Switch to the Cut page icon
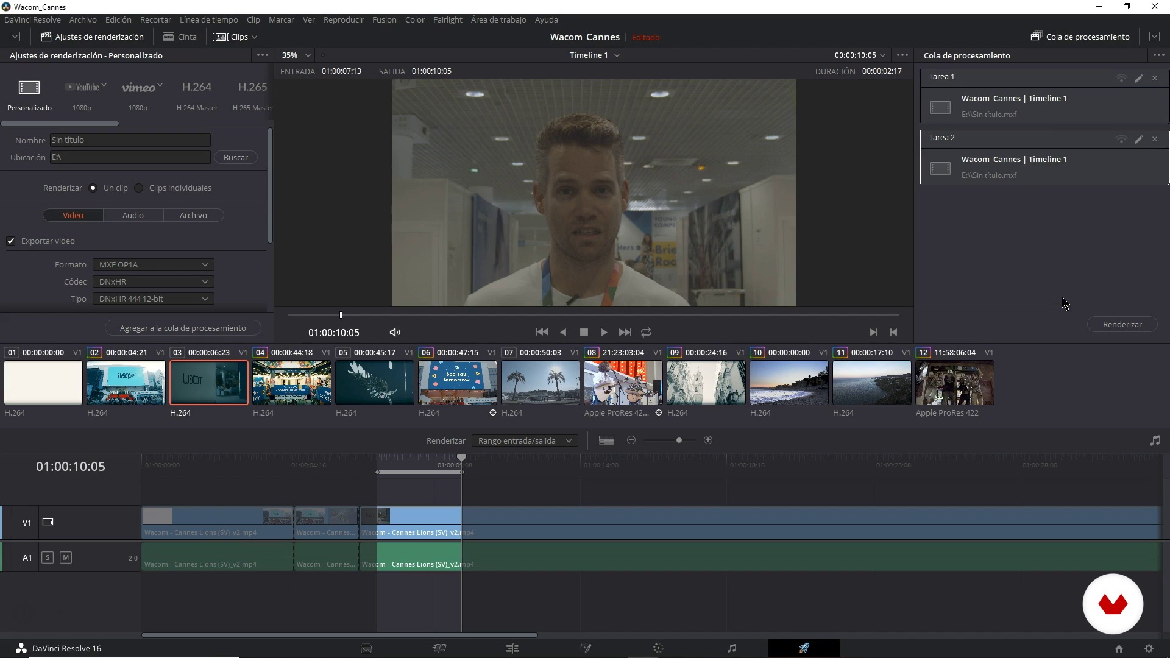Screen dimensions: 1170x658 pyautogui.click(x=439, y=648)
